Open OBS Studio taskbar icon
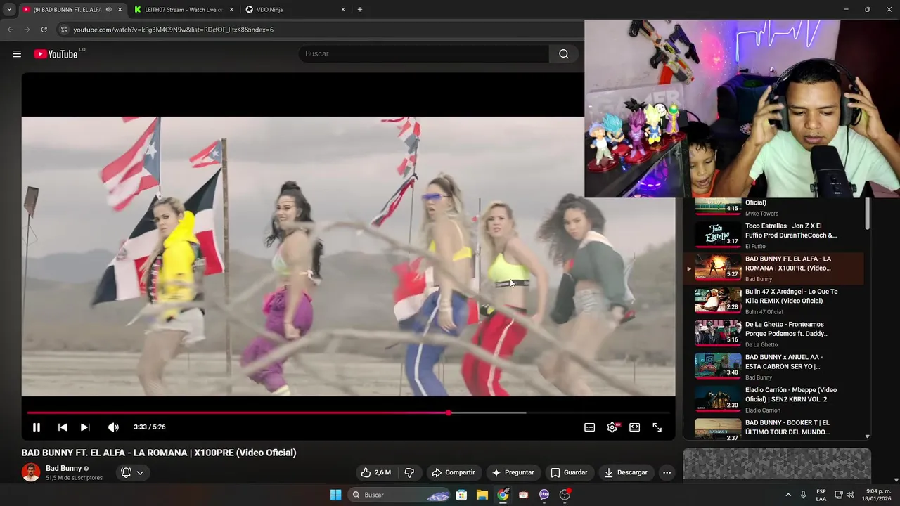 (565, 495)
